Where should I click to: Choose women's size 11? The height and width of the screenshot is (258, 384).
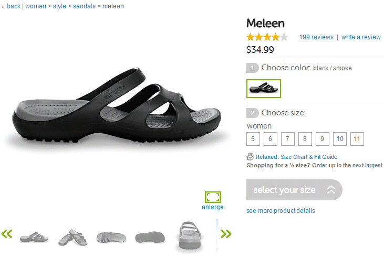click(357, 139)
